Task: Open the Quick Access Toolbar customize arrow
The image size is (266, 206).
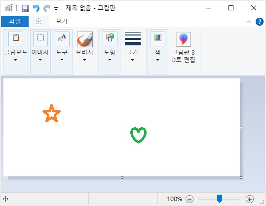Action: 56,9
